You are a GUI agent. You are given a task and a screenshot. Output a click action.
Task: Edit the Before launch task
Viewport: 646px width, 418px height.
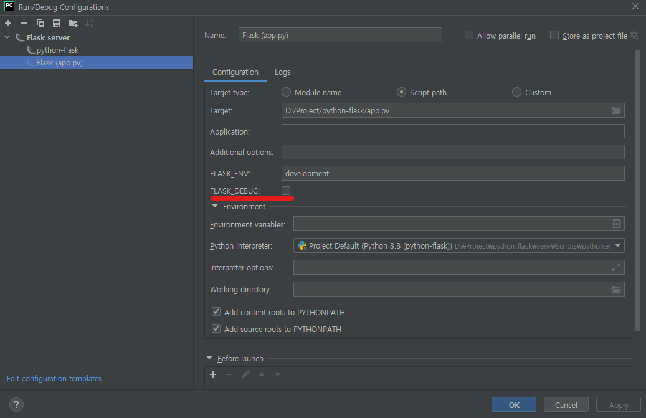(245, 374)
